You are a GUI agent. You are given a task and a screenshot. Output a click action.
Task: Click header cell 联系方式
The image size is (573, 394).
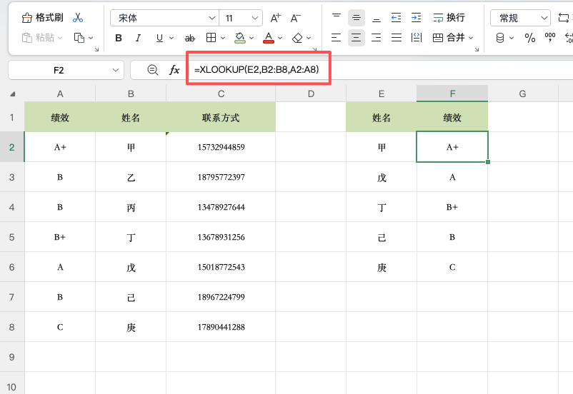pyautogui.click(x=221, y=118)
